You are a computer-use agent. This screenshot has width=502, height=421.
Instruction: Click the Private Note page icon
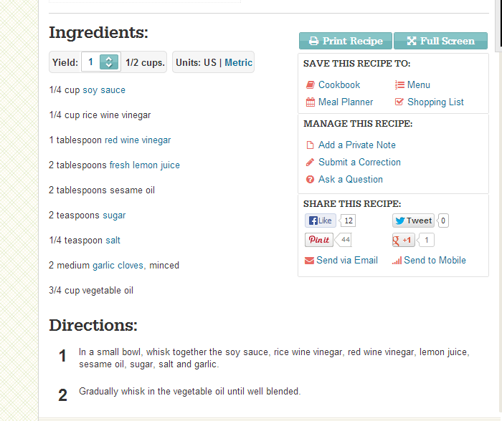[311, 145]
